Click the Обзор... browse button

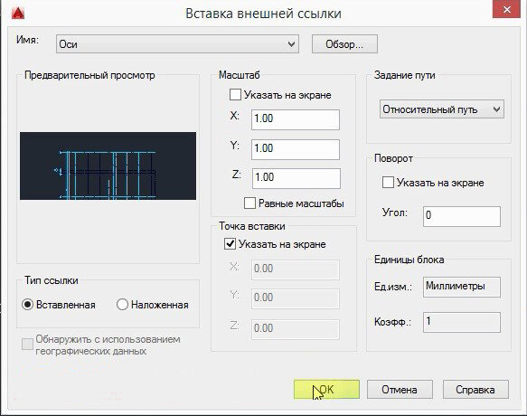click(x=344, y=44)
